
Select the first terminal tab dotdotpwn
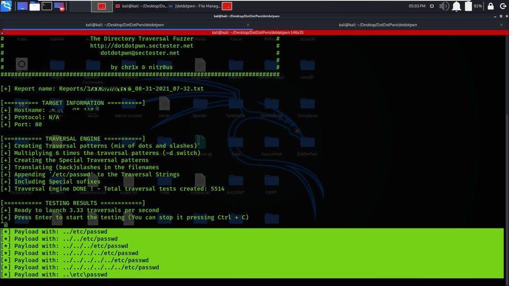click(x=125, y=24)
